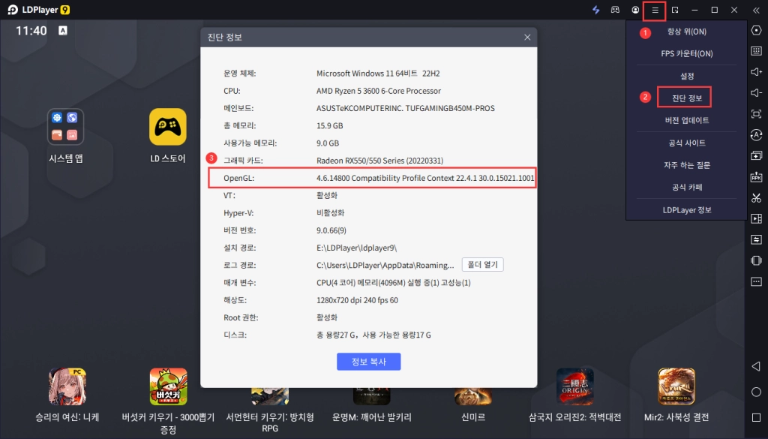The width and height of the screenshot is (768, 439).
Task: Click the 11:40 clock in status bar
Action: tap(31, 30)
